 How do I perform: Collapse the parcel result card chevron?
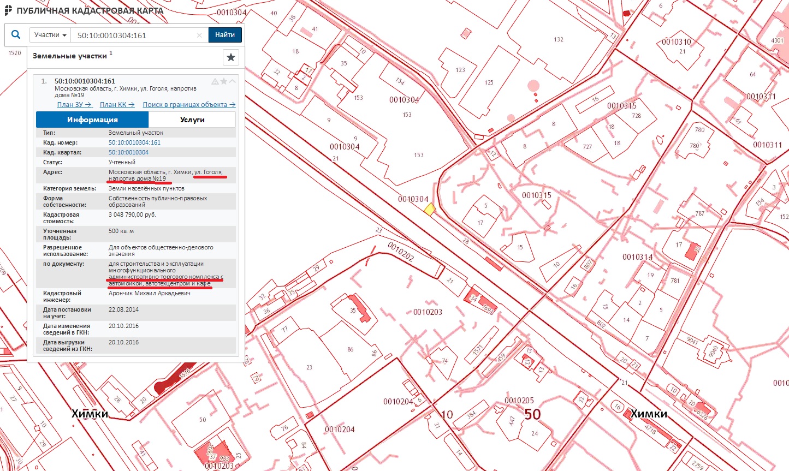[233, 81]
